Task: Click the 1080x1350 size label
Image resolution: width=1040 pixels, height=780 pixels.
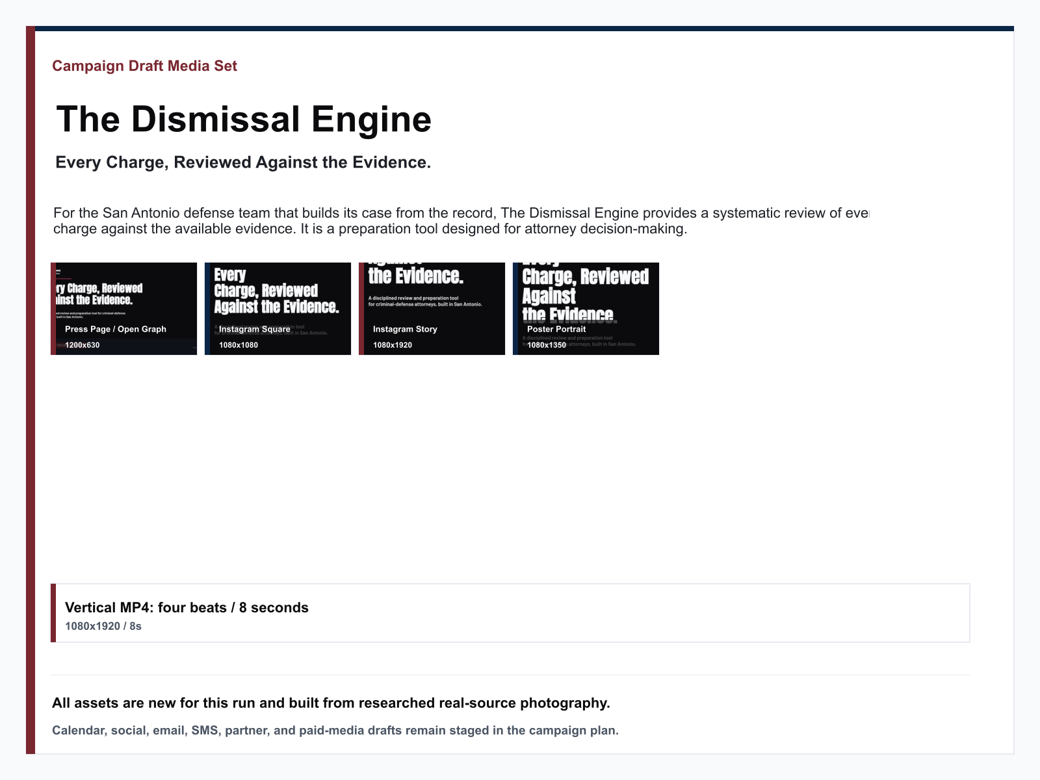Action: tap(546, 345)
